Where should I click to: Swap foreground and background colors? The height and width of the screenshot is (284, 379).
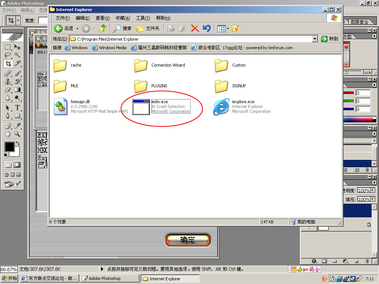[17, 143]
